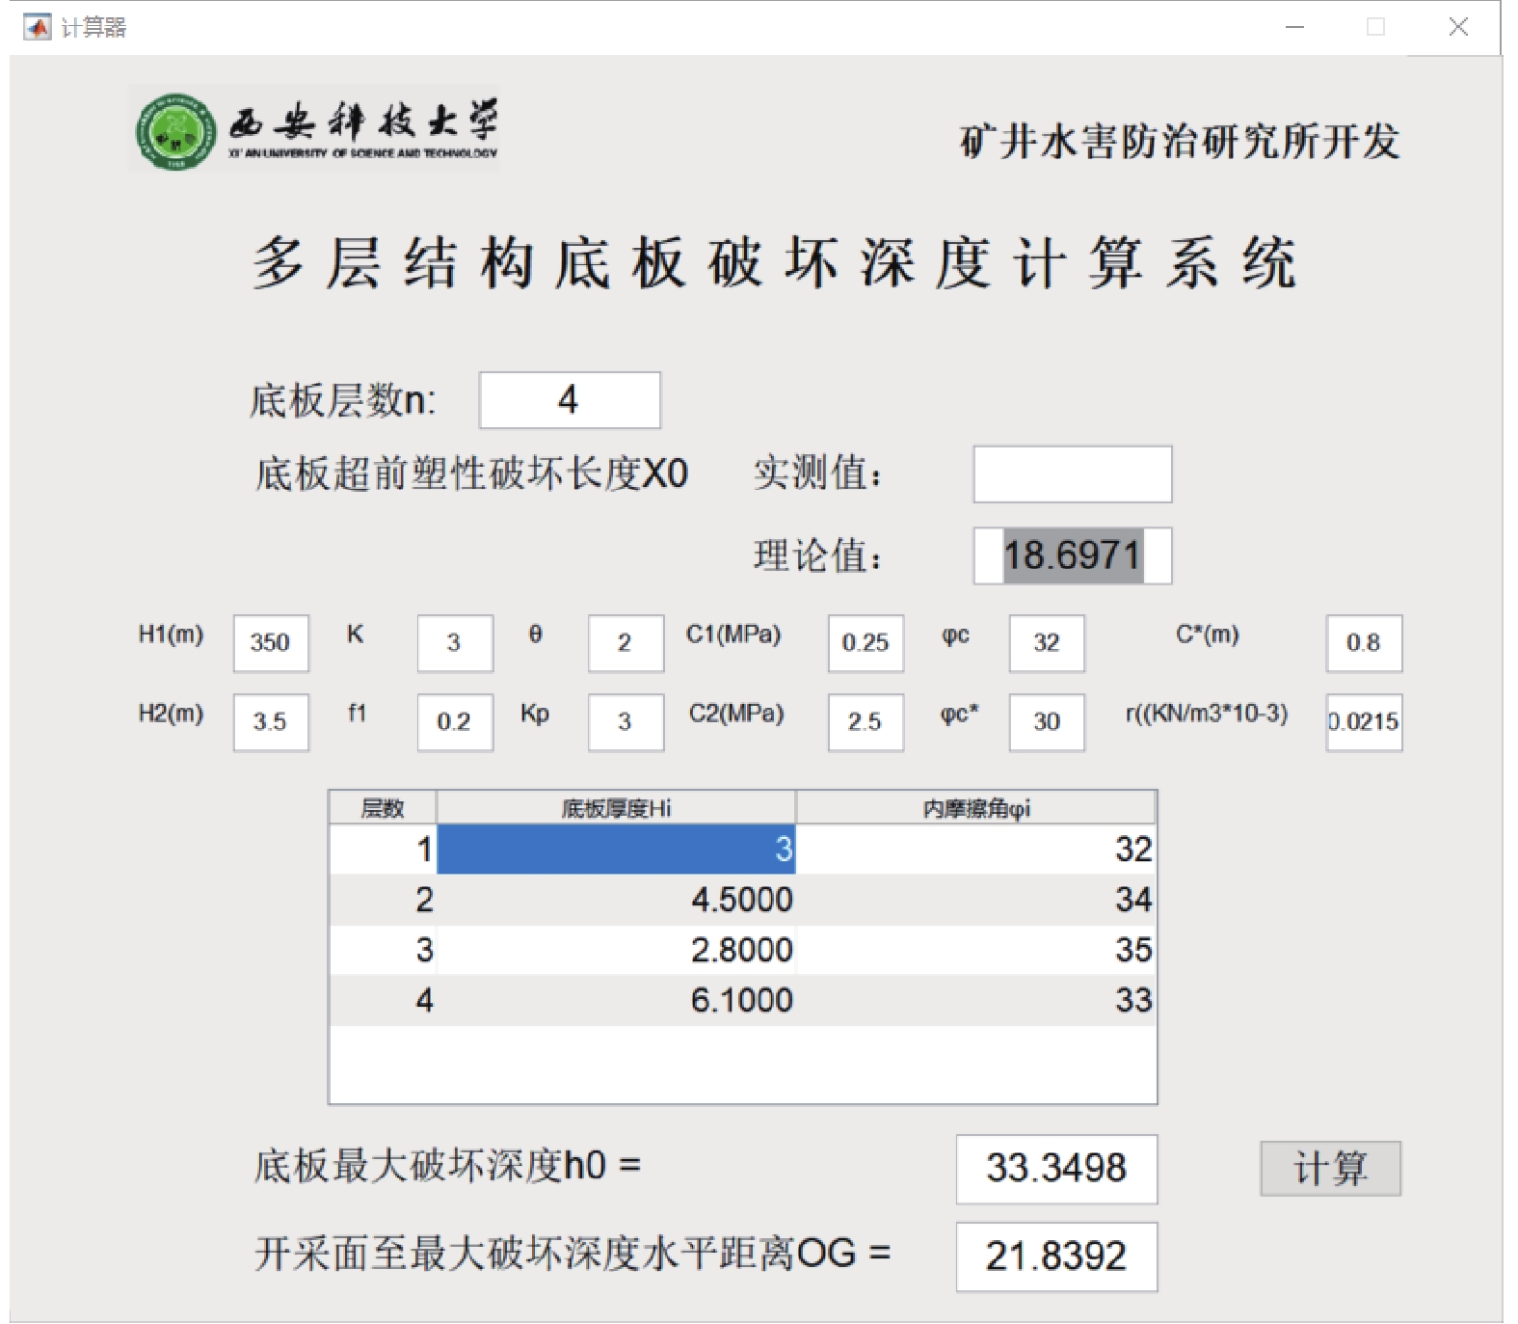Click the 底板层数n input field

570,400
